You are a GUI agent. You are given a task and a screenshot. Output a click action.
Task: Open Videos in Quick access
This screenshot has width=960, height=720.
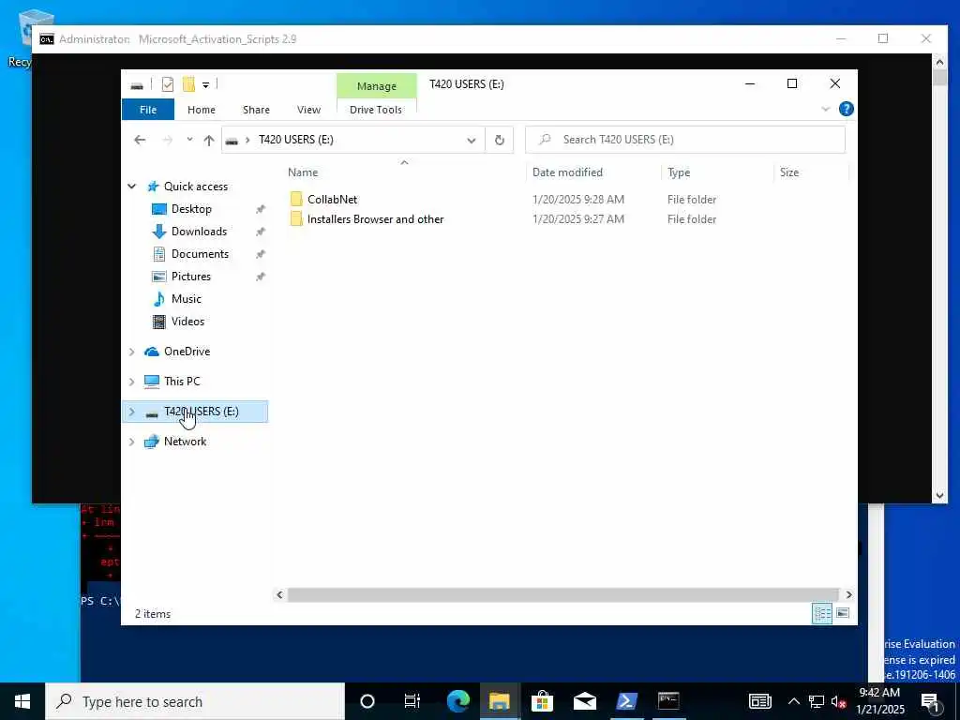(187, 322)
